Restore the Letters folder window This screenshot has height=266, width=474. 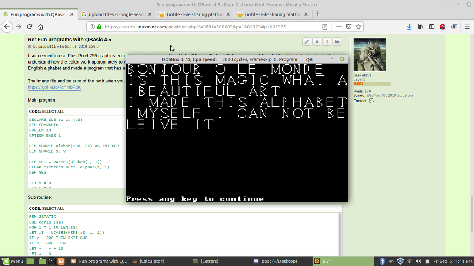click(x=220, y=261)
